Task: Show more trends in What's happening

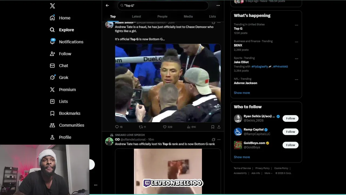Action: click(x=242, y=93)
